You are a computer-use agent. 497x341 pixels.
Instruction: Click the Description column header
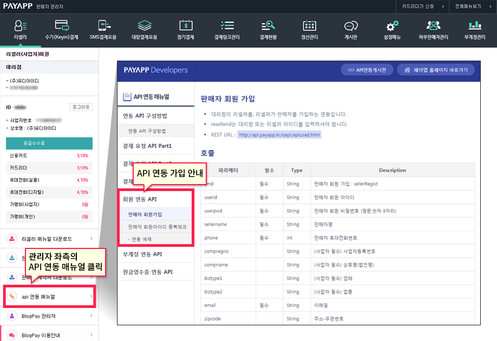pyautogui.click(x=393, y=170)
